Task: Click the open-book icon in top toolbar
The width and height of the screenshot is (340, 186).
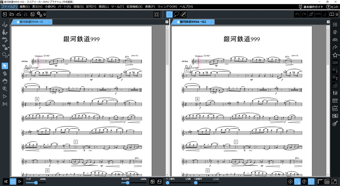Action: point(331,14)
